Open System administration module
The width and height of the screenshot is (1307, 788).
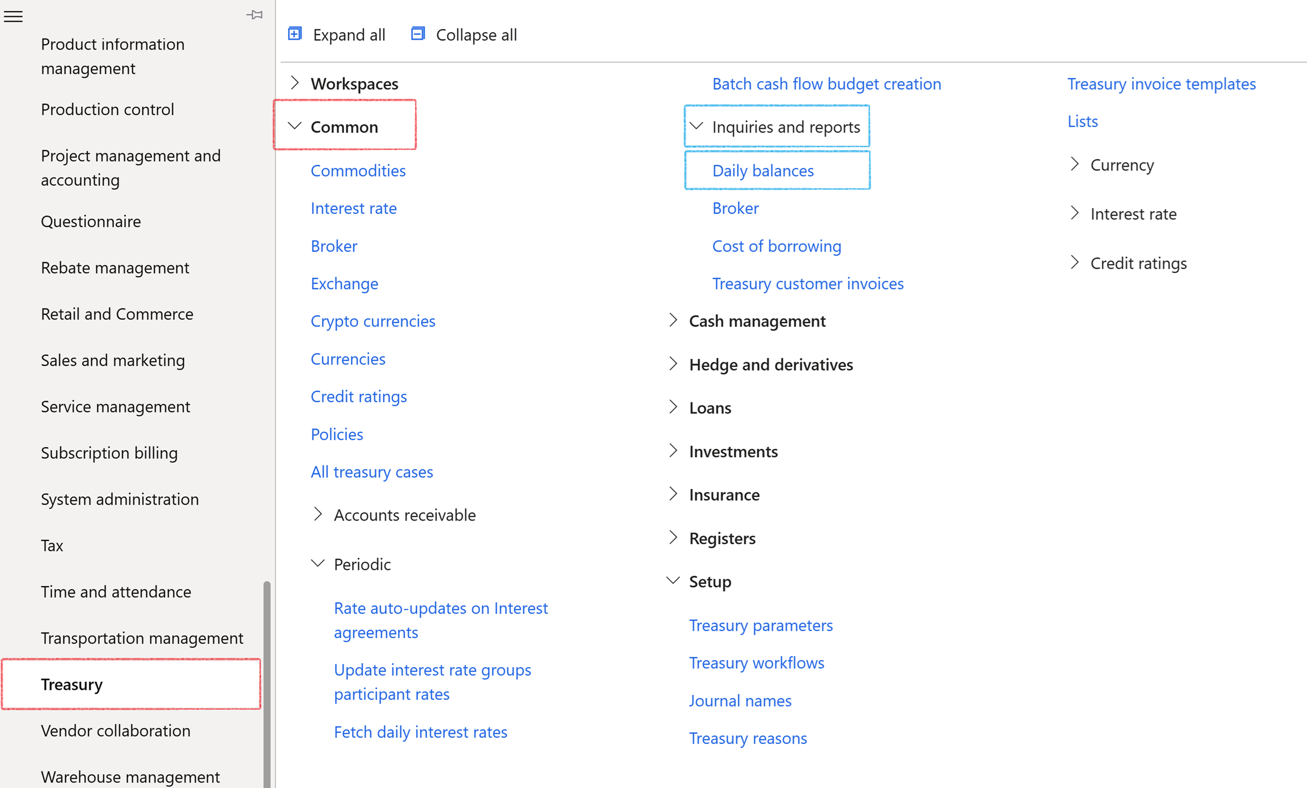[120, 498]
